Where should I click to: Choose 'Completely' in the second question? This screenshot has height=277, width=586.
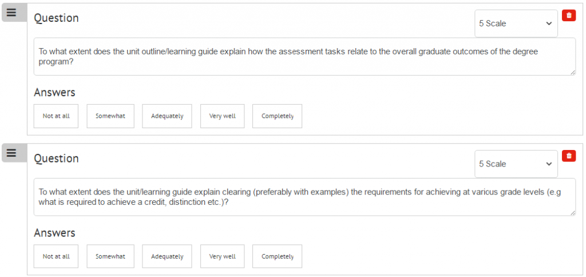[x=277, y=256]
